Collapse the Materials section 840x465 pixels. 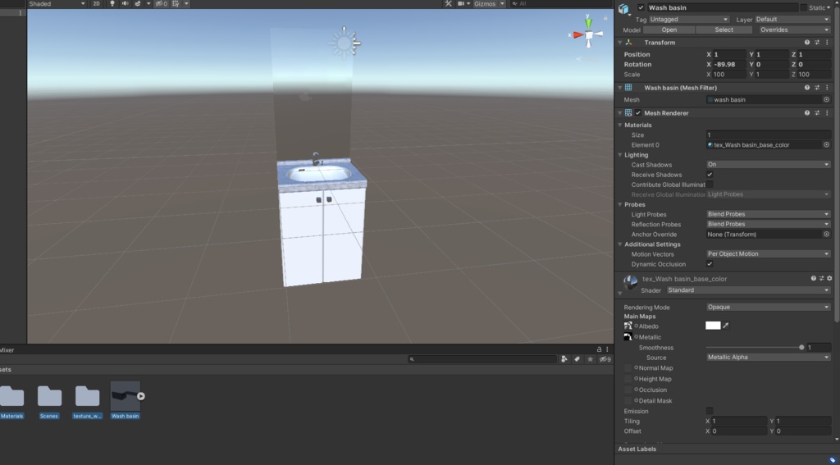620,125
